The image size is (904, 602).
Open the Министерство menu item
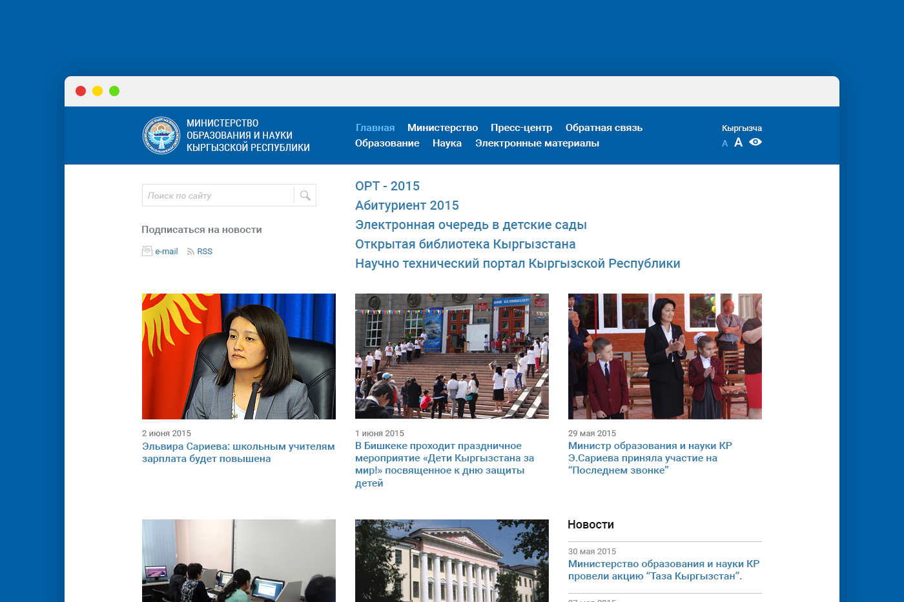coord(442,128)
